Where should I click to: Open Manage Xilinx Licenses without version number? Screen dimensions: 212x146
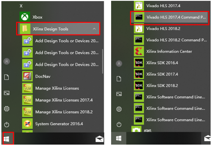coord(51,88)
